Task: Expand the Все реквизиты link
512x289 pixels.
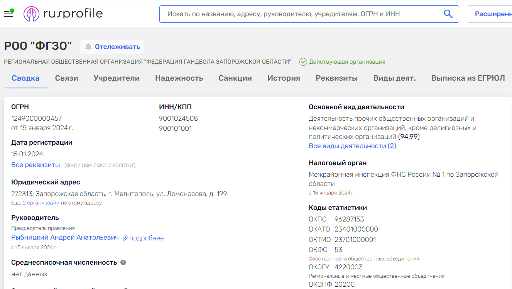Action: 35,165
